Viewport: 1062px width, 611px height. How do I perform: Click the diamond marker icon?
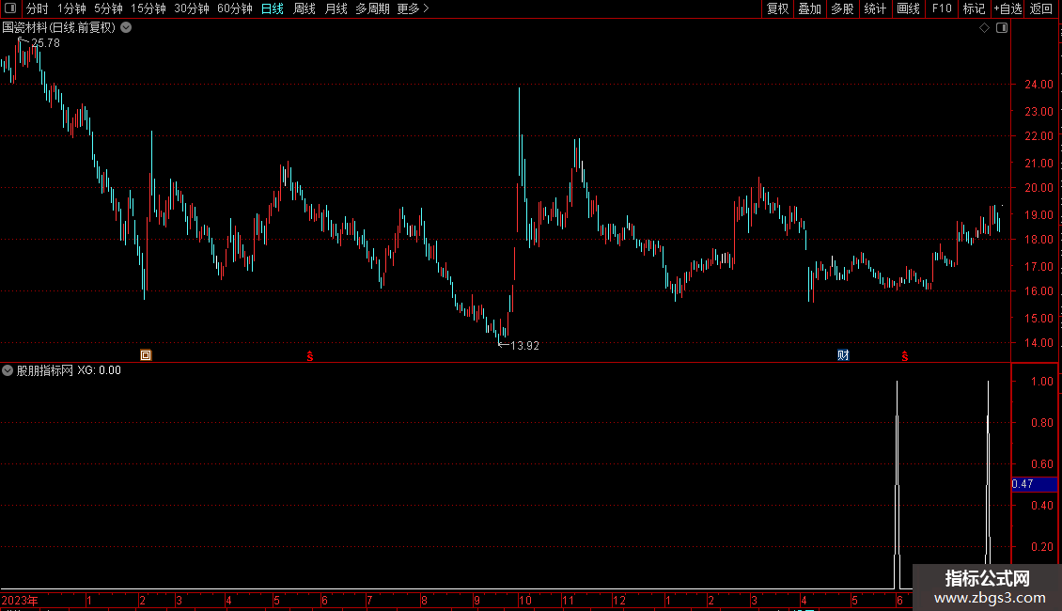[x=984, y=28]
